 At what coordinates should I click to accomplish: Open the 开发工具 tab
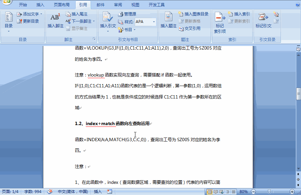pyautogui.click(x=157, y=5)
